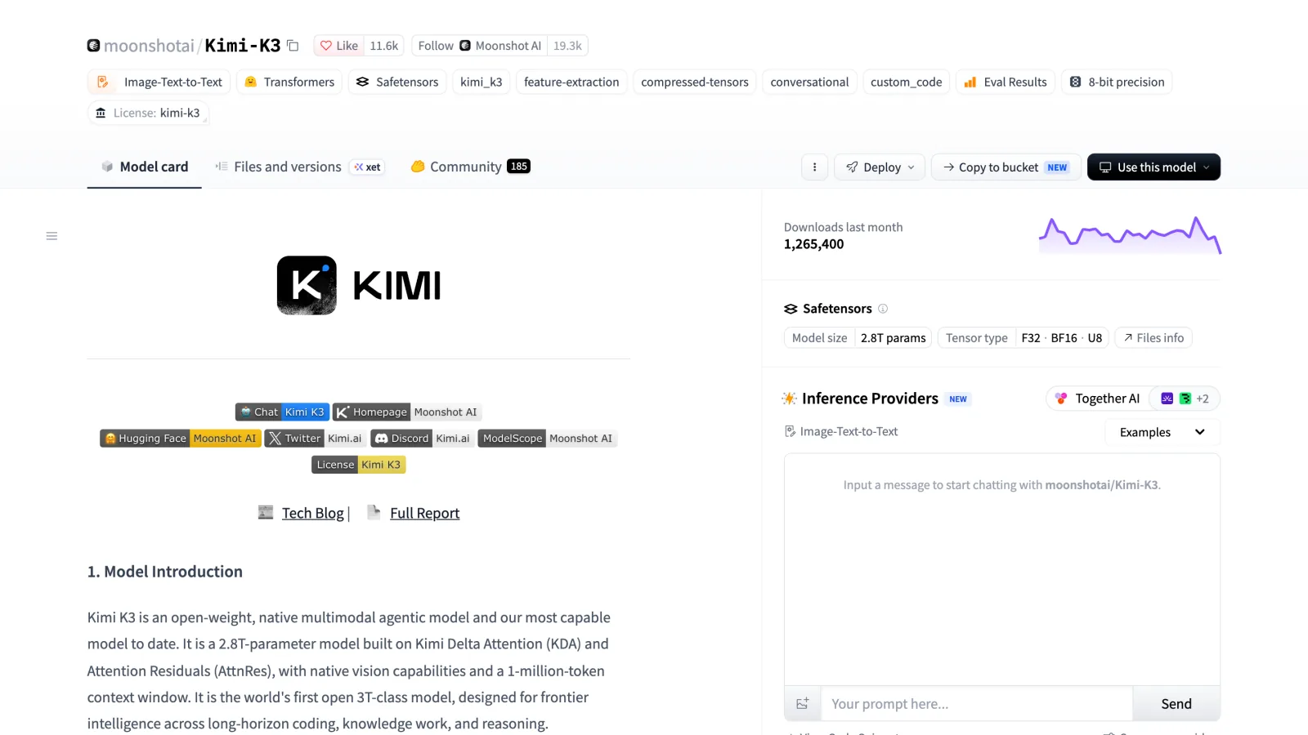Click Copy to bucket button
The height and width of the screenshot is (735, 1308).
pos(1006,167)
